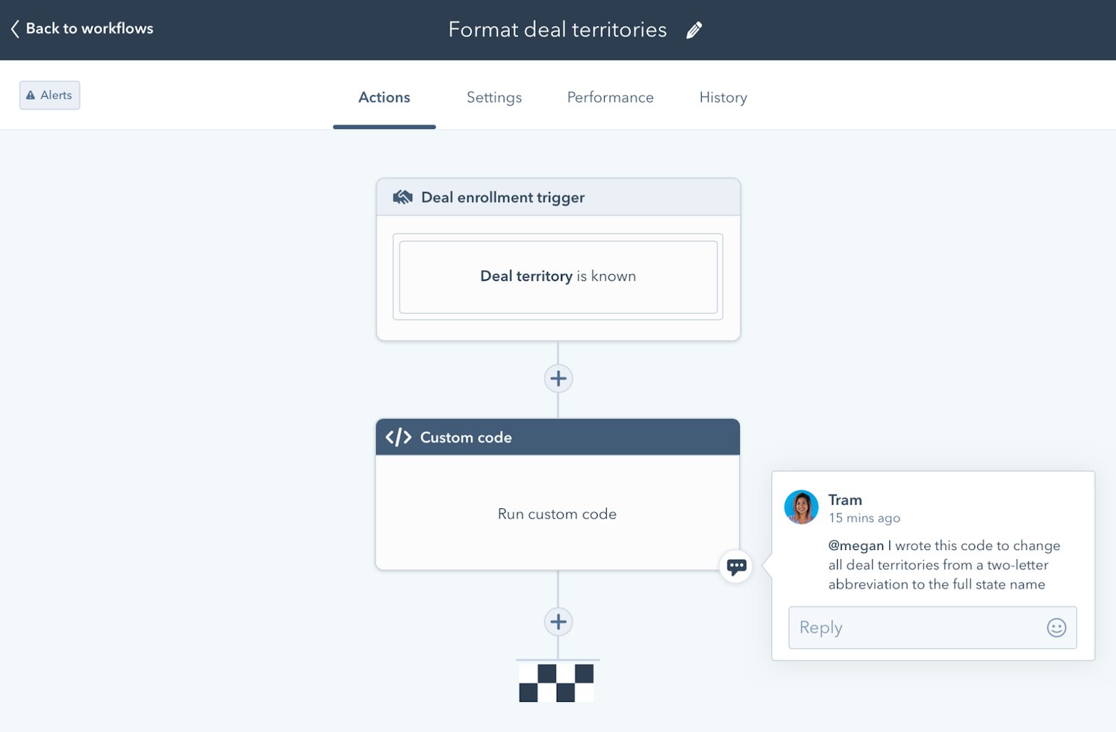Click the plus icon below the Custom code action
Image resolution: width=1116 pixels, height=732 pixels.
558,621
